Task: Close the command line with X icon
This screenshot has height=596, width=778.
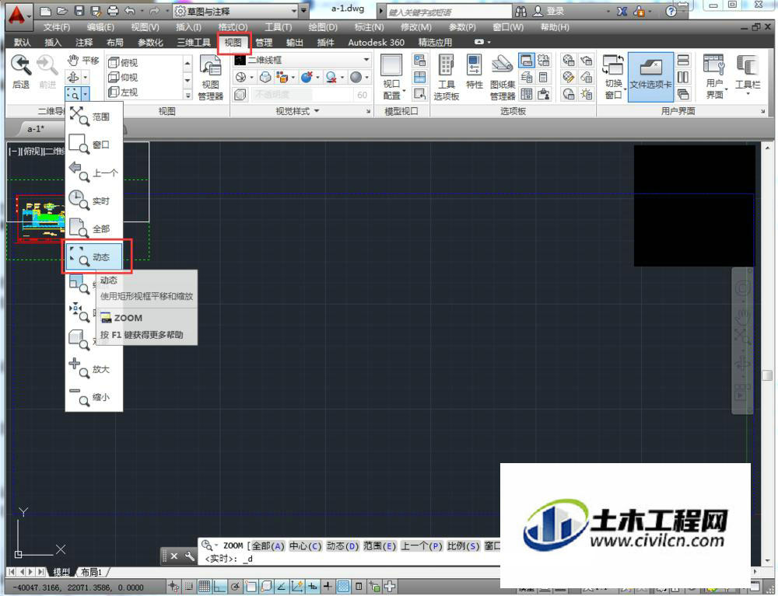Action: point(174,556)
